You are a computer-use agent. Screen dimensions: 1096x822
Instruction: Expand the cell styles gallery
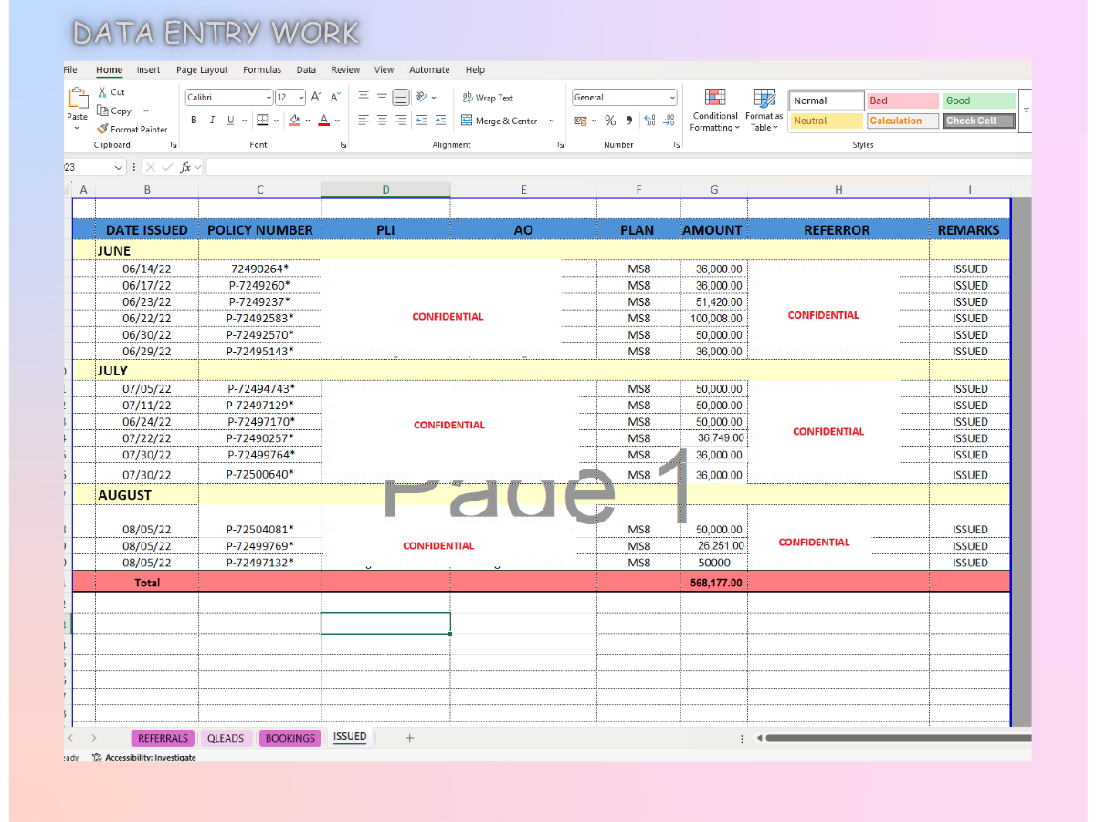1026,110
